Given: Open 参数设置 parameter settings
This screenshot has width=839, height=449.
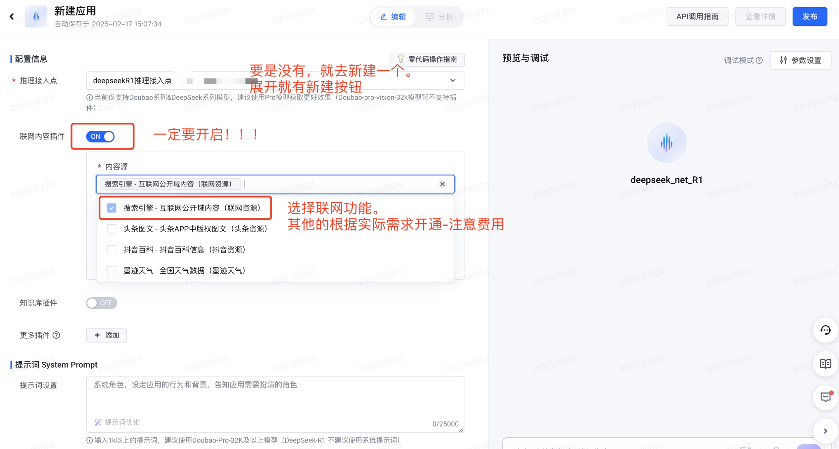Looking at the screenshot, I should [x=800, y=60].
